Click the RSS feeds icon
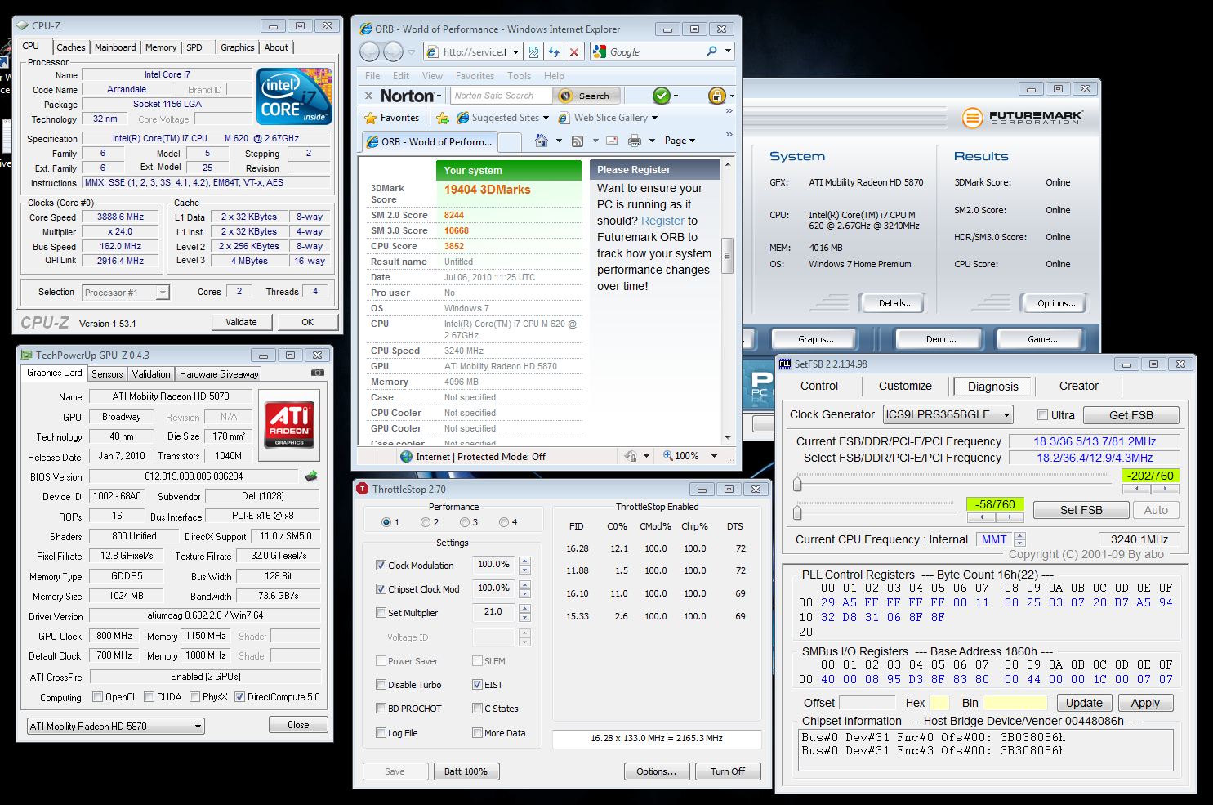The image size is (1213, 805). tap(578, 141)
